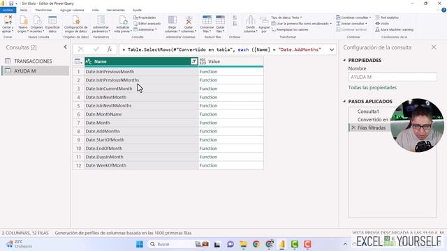447x251 pixels.
Task: Select Date.EndOfMonth cell
Action: (x=141, y=149)
